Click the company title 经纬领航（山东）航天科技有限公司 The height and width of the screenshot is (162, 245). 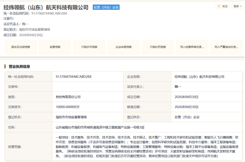(46, 7)
